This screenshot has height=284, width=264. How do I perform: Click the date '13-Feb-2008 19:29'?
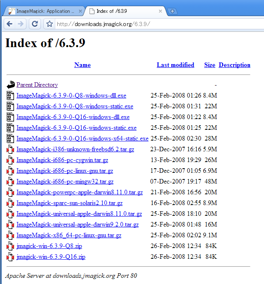[176, 160]
